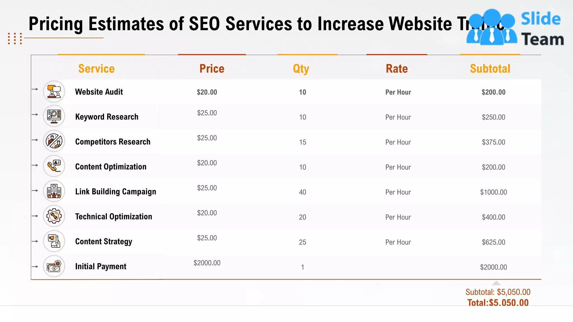
Task: Click the Keyword Research monitor icon
Action: (54, 116)
